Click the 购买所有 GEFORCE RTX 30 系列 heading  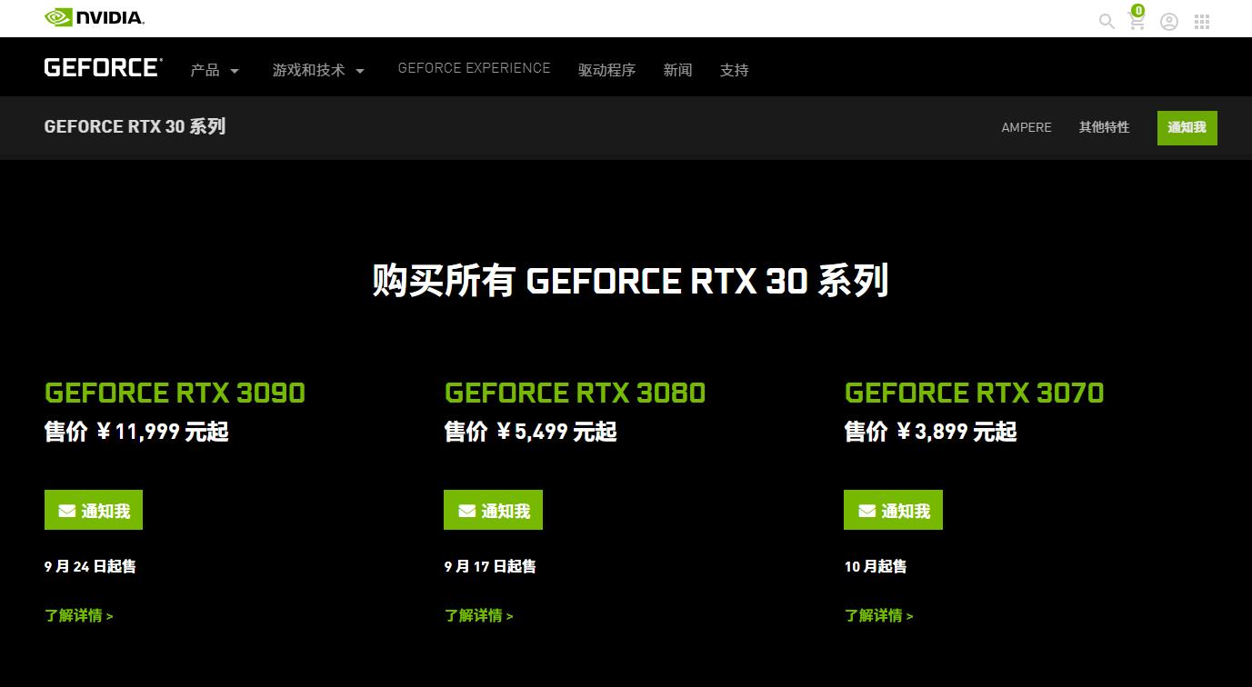(630, 280)
